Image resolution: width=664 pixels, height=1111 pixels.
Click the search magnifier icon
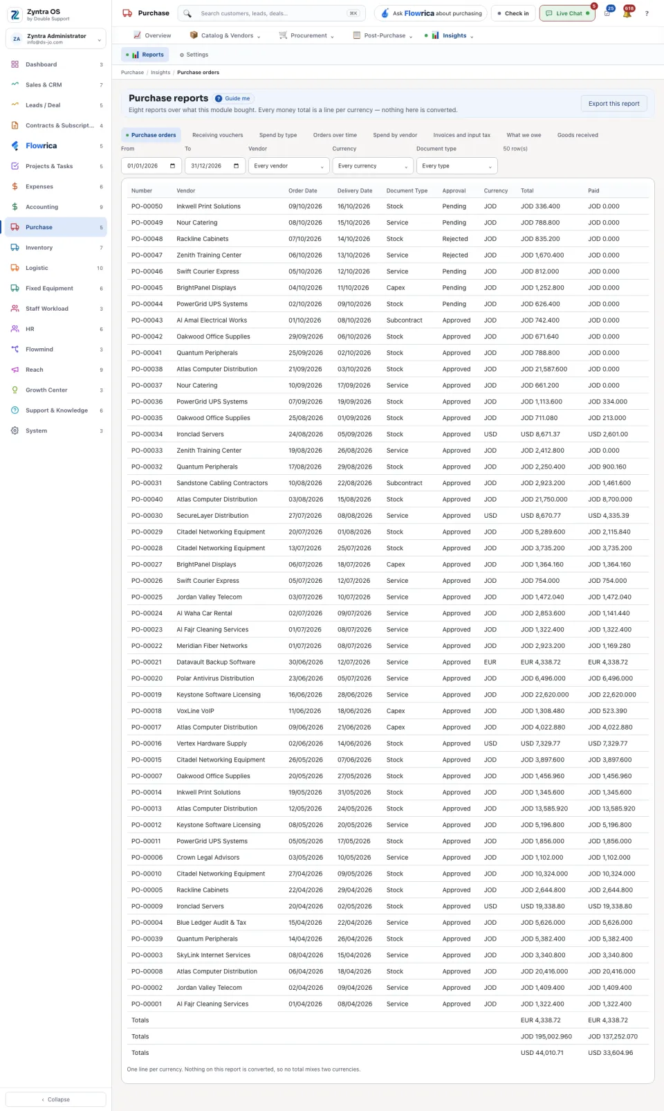[x=187, y=13]
